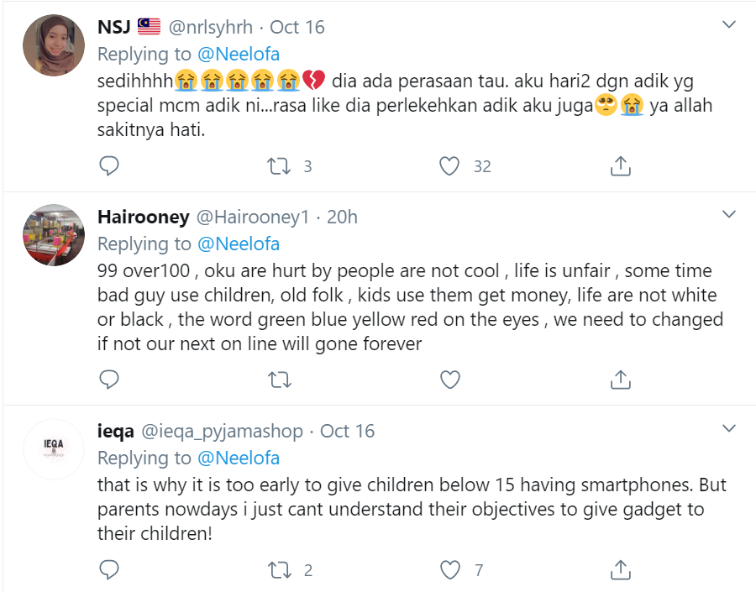756x592 pixels.
Task: Reply to NSJ's tweet
Action: point(109,166)
